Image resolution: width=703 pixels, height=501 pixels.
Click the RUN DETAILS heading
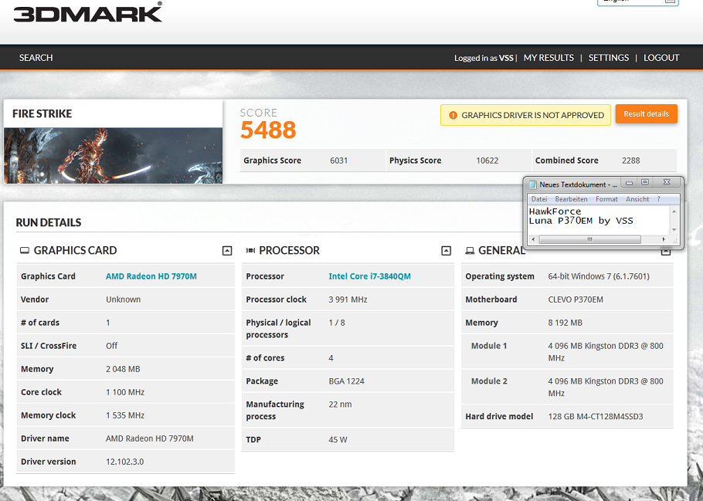point(49,223)
